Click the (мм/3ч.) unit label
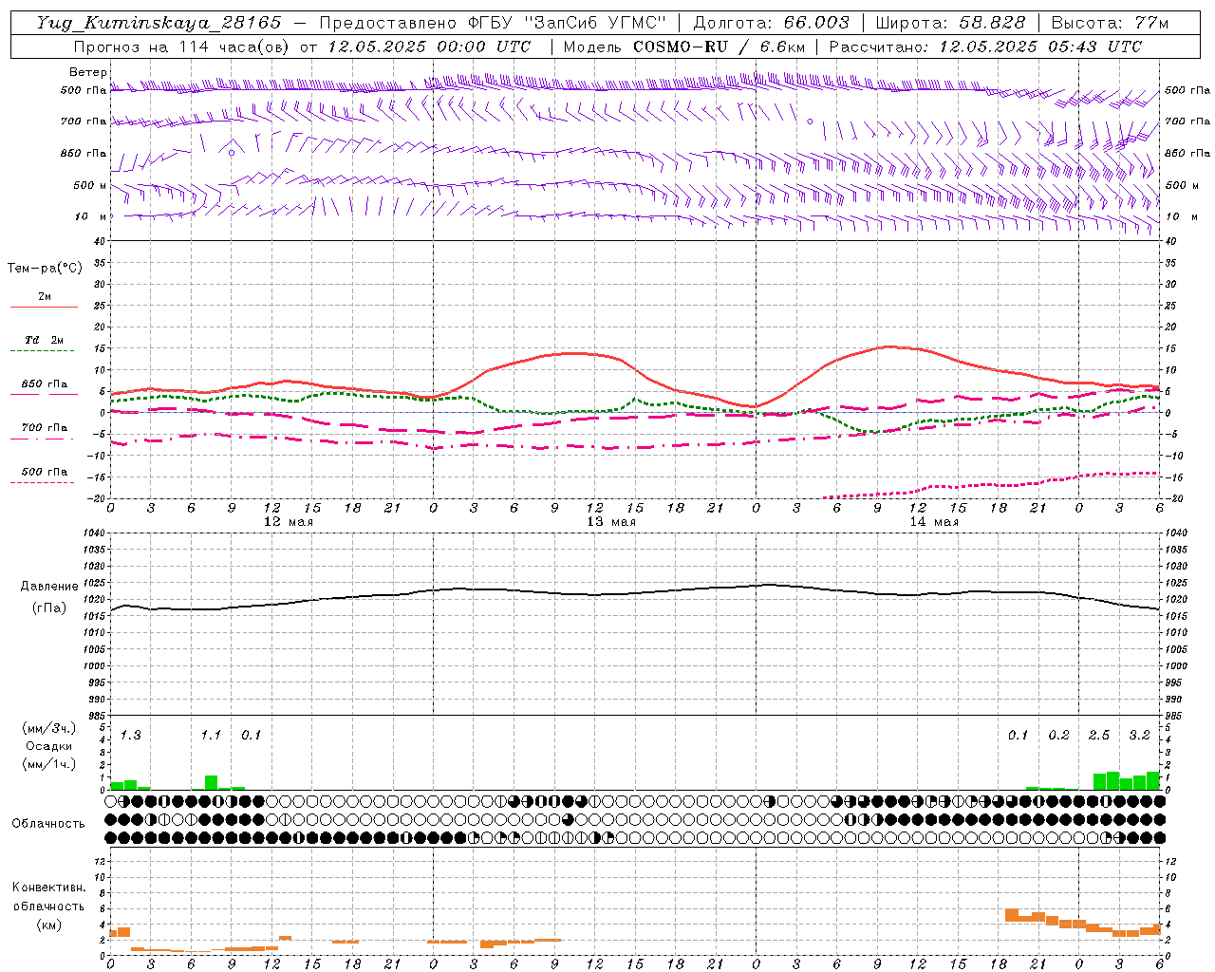This screenshot has height=972, width=1215. 49,728
